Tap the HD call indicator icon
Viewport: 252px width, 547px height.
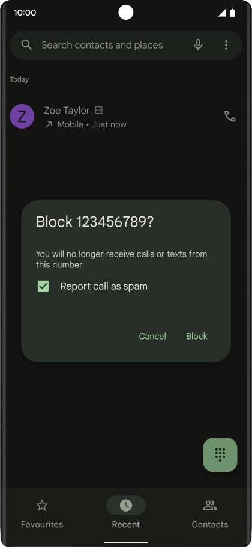pos(99,110)
